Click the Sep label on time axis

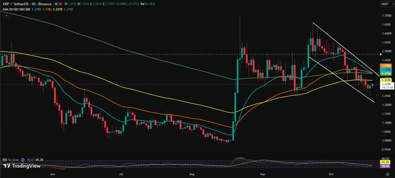[263, 174]
